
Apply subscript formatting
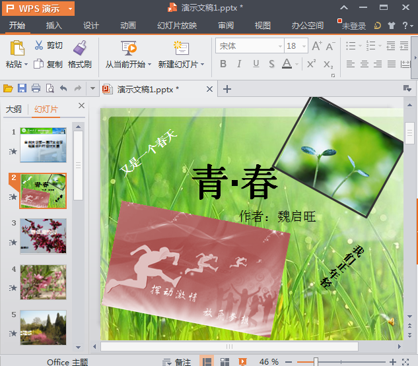coord(328,65)
